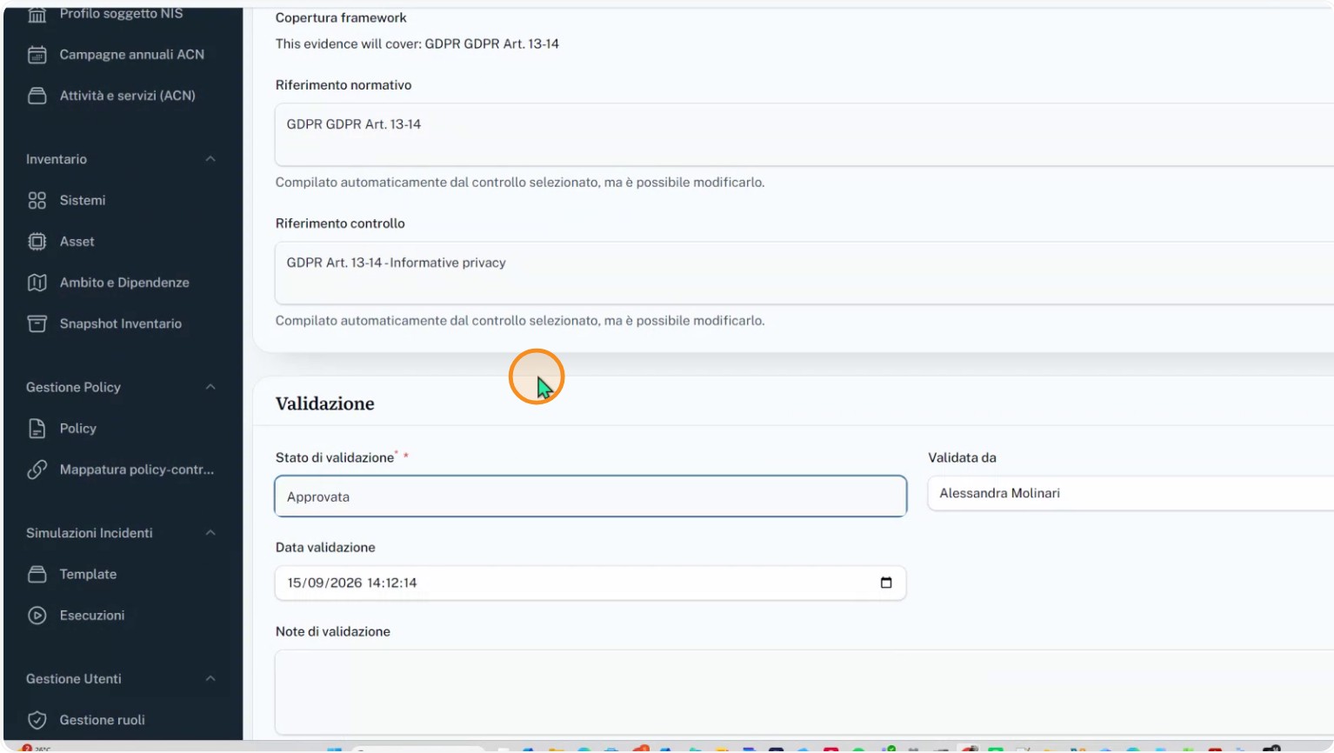
Task: Open the Stato di validazione dropdown
Action: click(590, 496)
